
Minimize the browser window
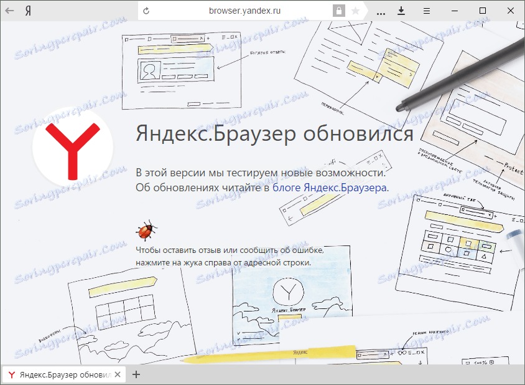454,11
